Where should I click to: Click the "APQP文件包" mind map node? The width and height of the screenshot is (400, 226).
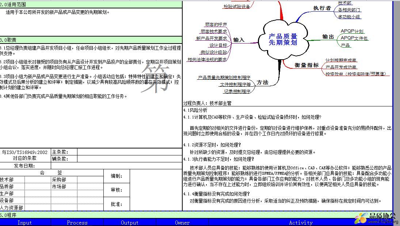click(x=354, y=38)
